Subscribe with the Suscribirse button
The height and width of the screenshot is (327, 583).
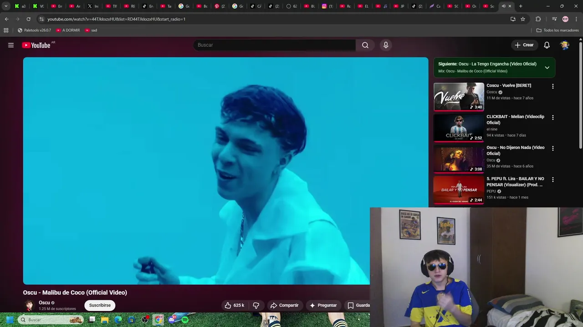click(100, 305)
